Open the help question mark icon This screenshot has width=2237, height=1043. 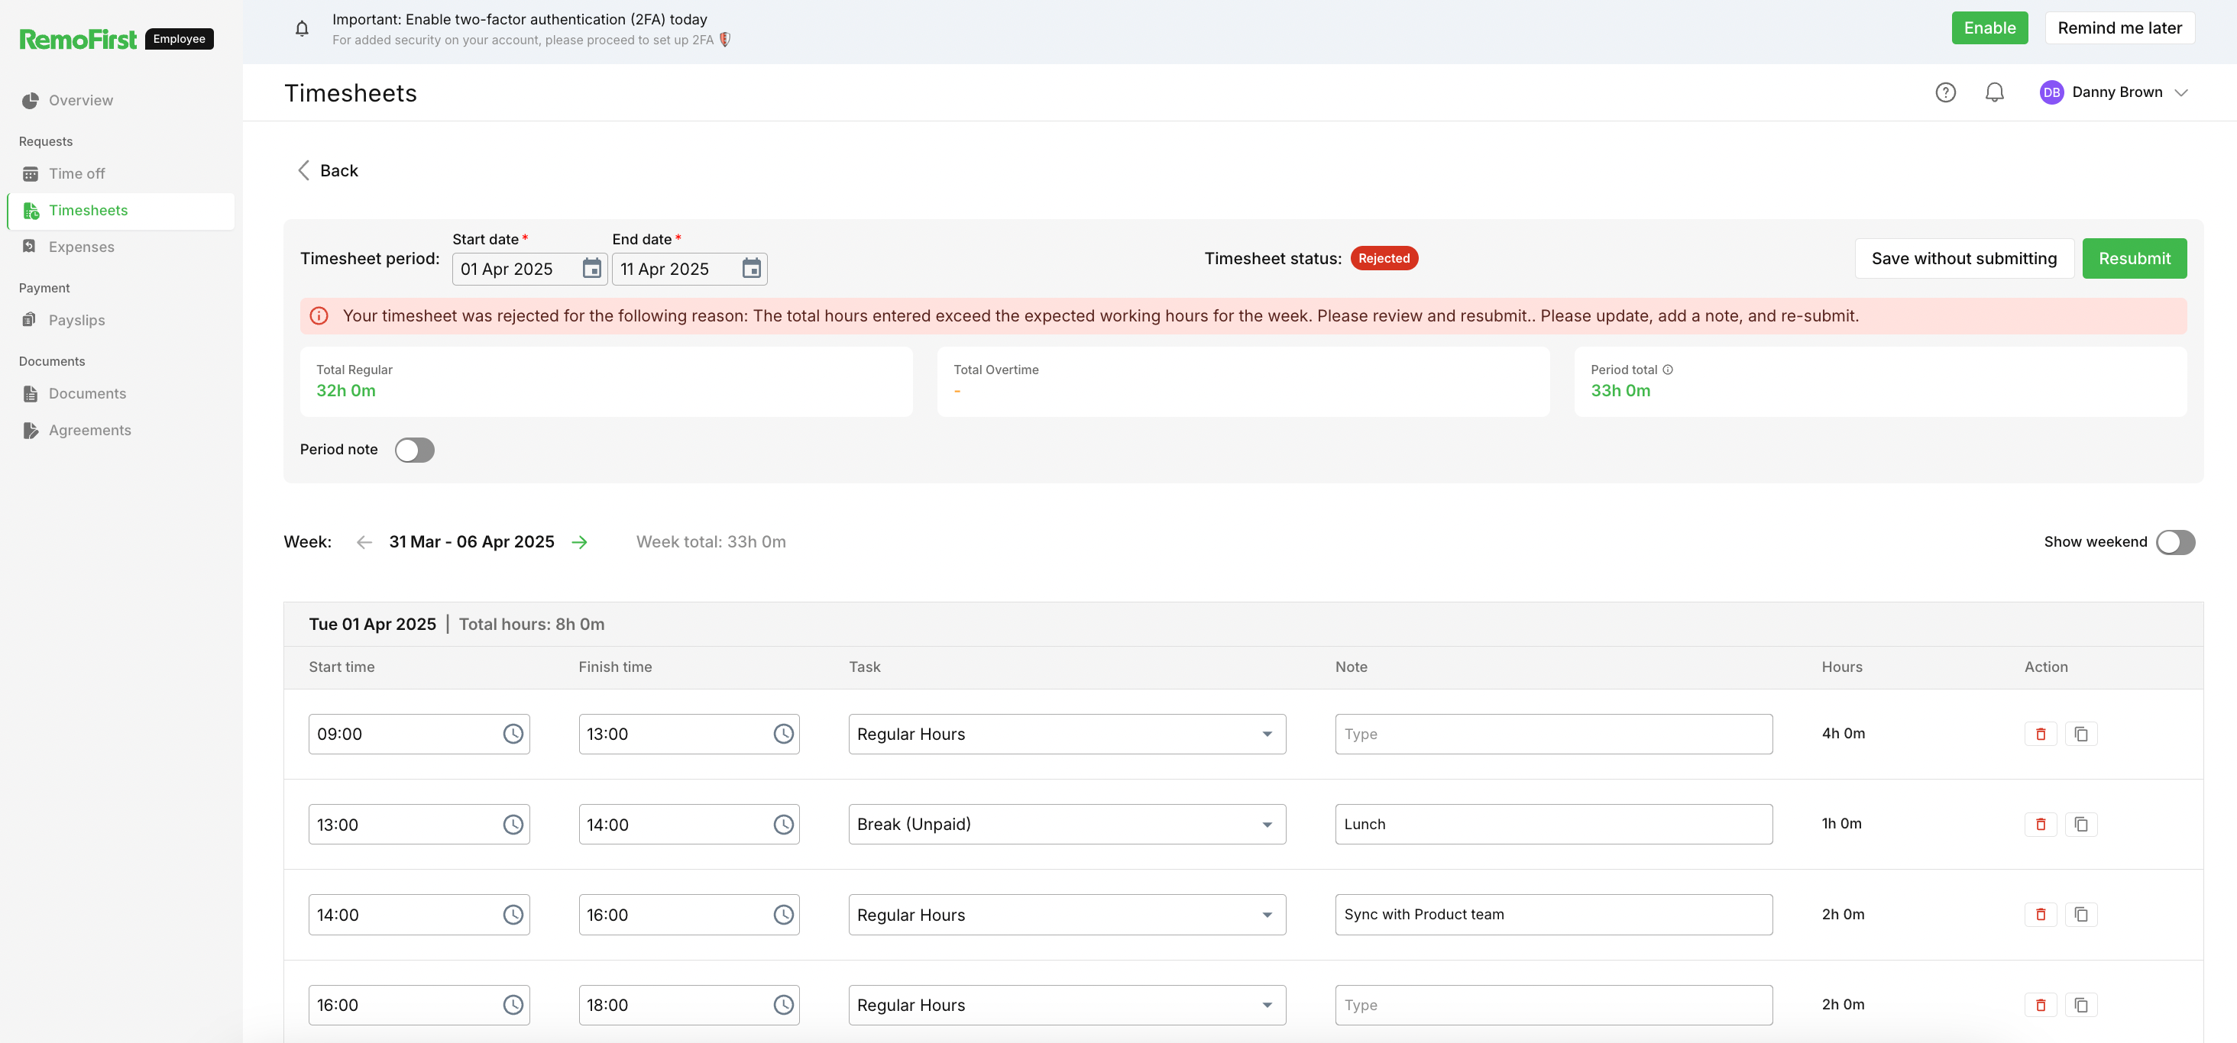pos(1945,92)
